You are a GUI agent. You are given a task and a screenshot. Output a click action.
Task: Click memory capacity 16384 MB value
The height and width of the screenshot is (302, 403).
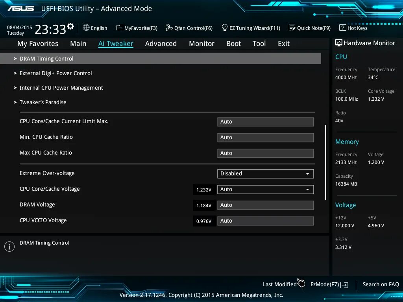click(346, 184)
